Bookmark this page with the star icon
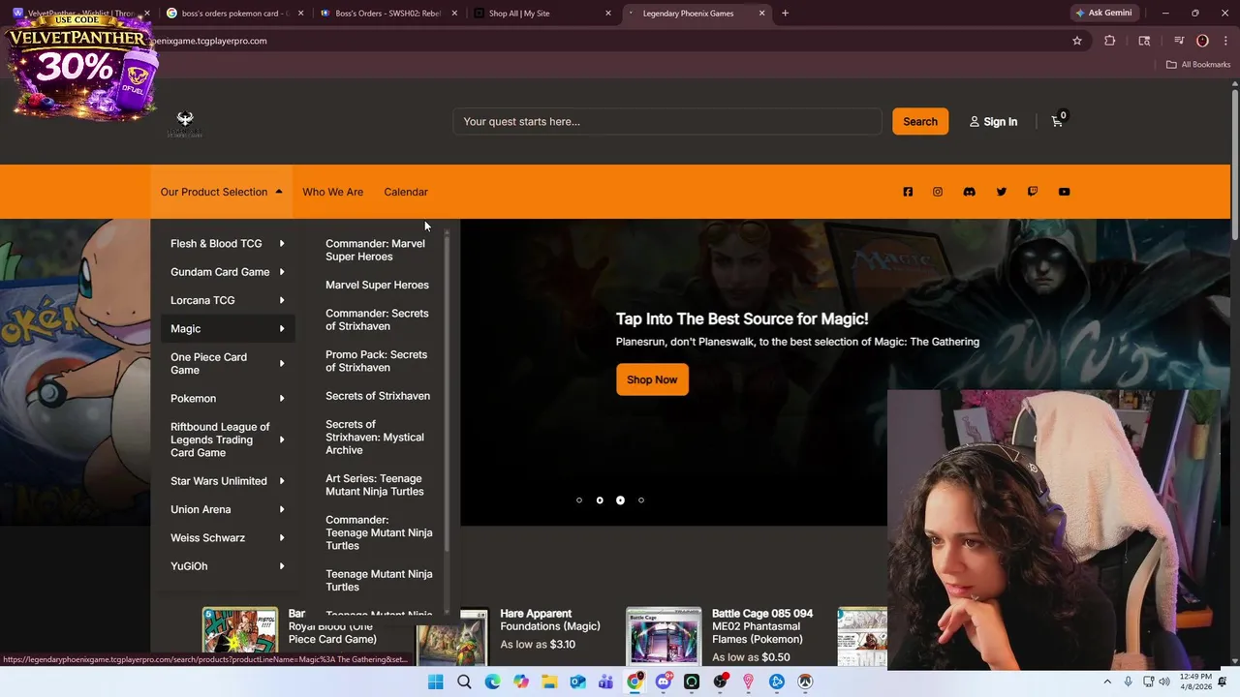Image resolution: width=1240 pixels, height=697 pixels. point(1077,41)
